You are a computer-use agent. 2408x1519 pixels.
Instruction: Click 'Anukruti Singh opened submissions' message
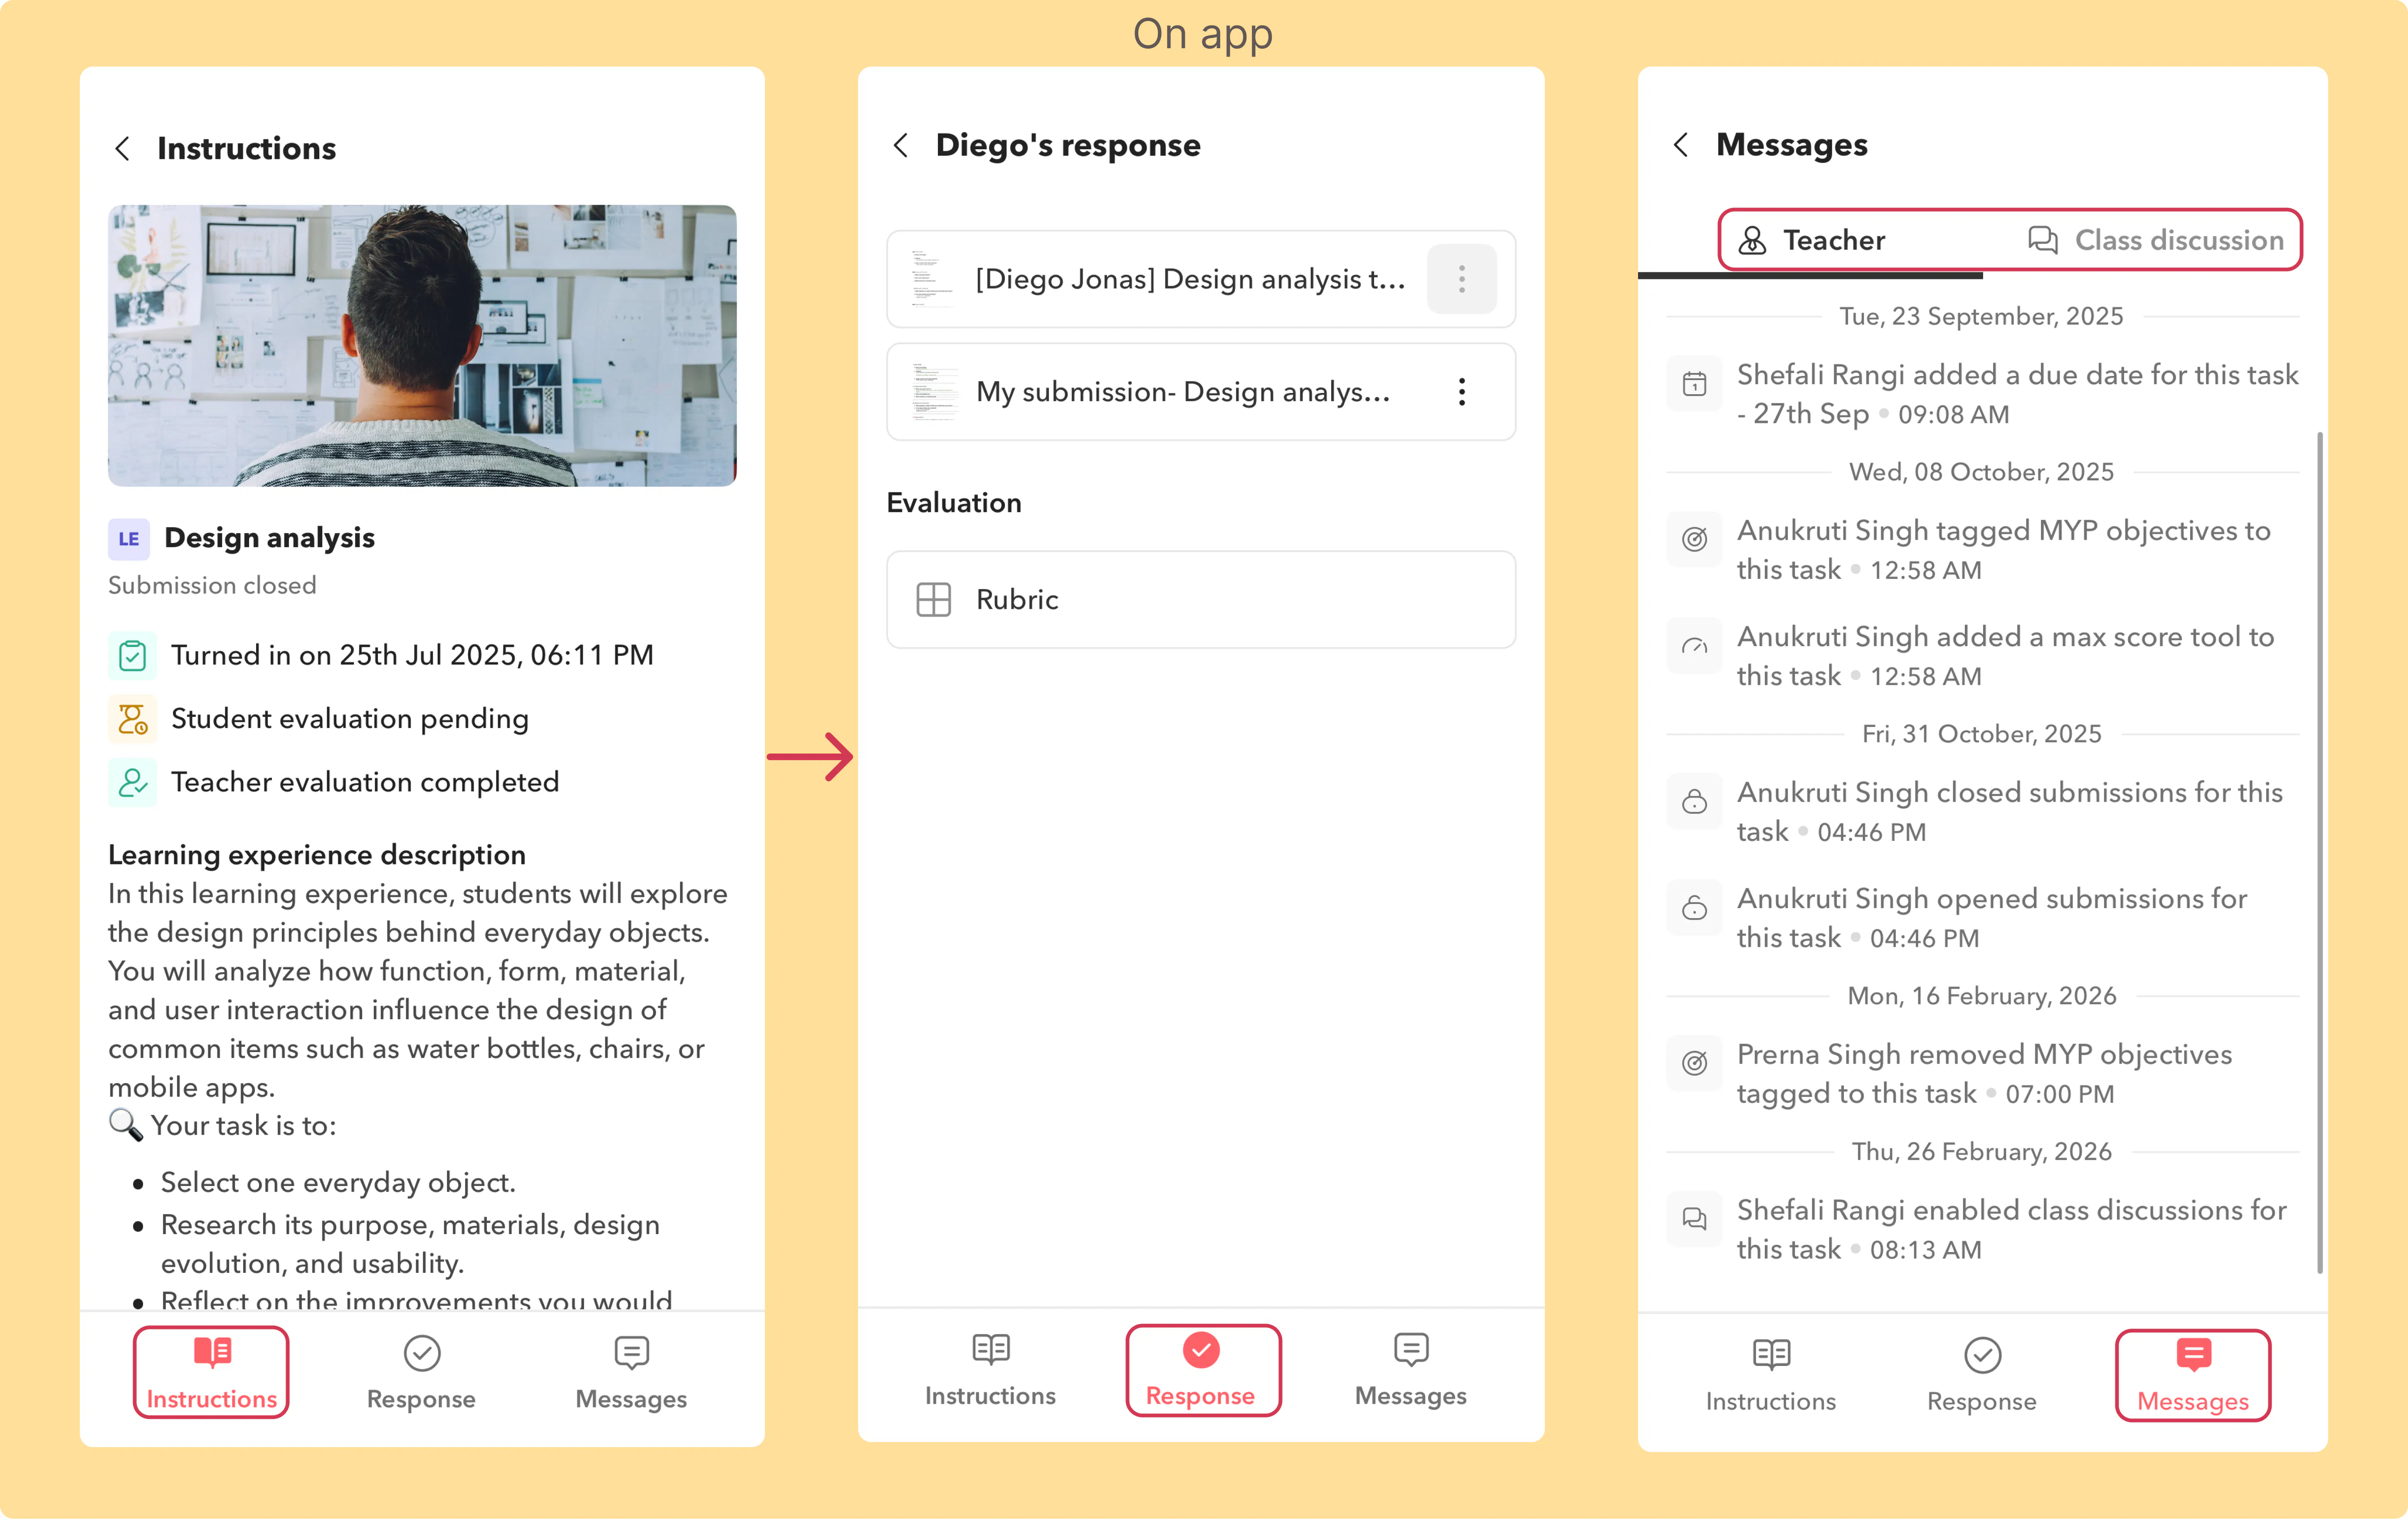click(x=1991, y=918)
